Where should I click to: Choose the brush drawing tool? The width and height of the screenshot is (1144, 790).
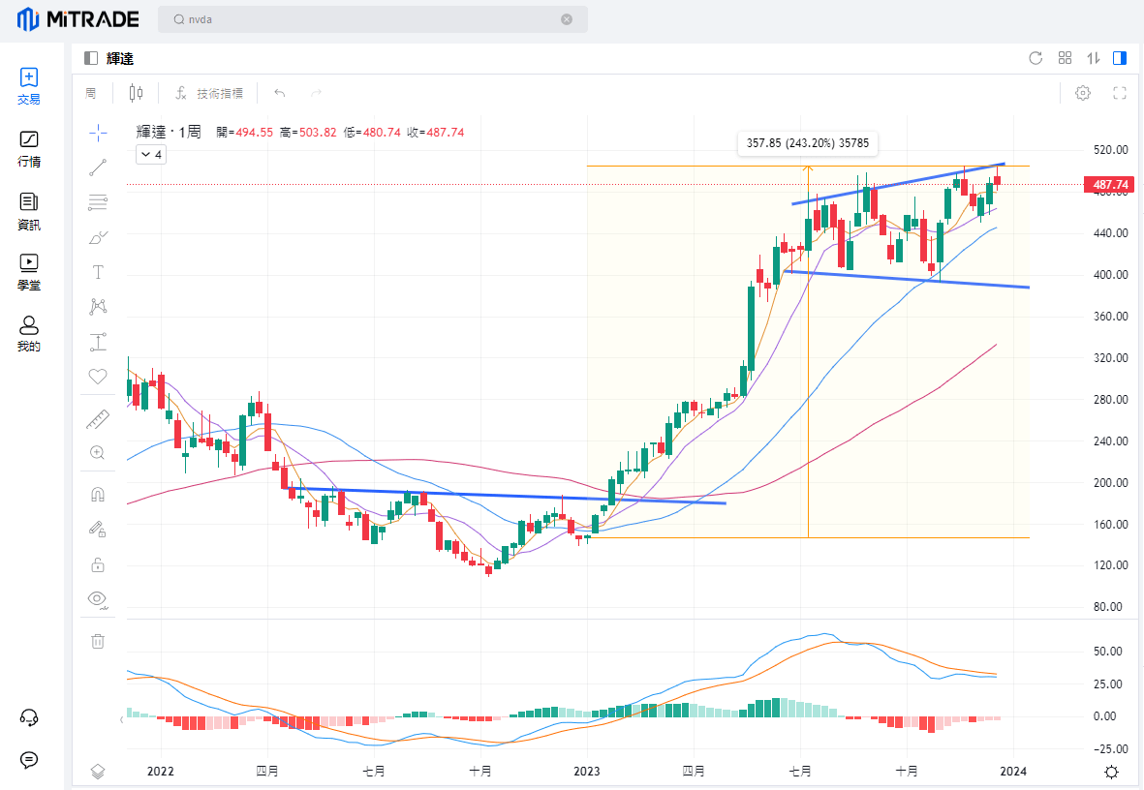98,237
